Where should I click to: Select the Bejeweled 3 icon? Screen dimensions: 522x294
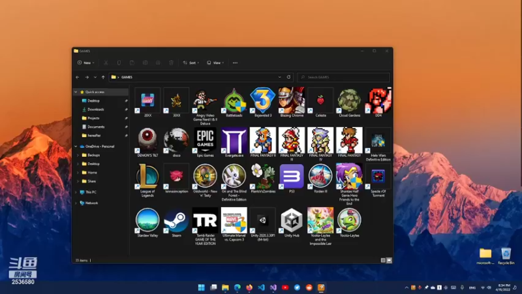click(263, 103)
